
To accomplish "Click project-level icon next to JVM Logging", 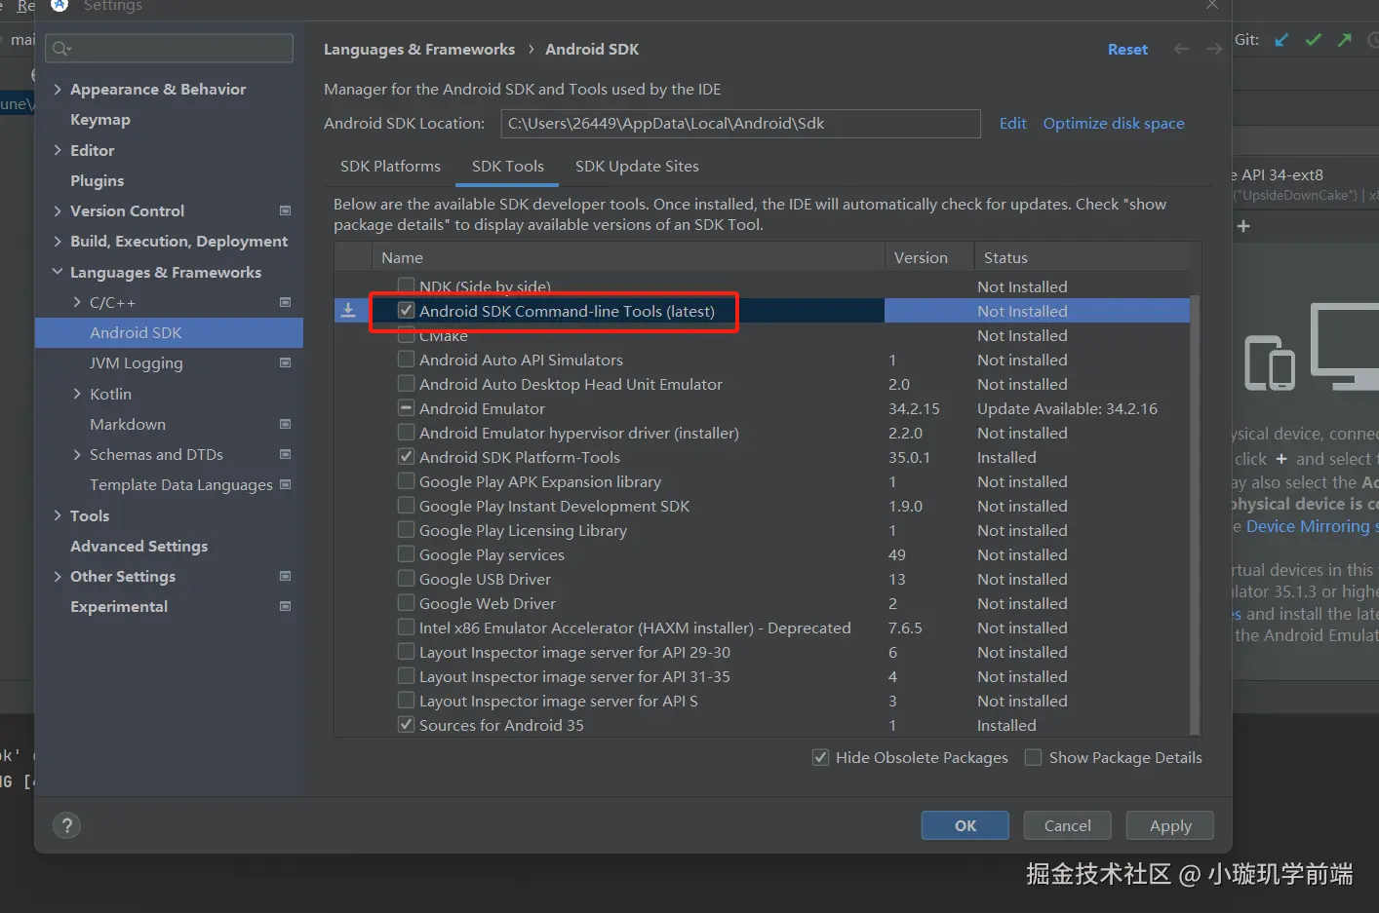I will click(286, 362).
